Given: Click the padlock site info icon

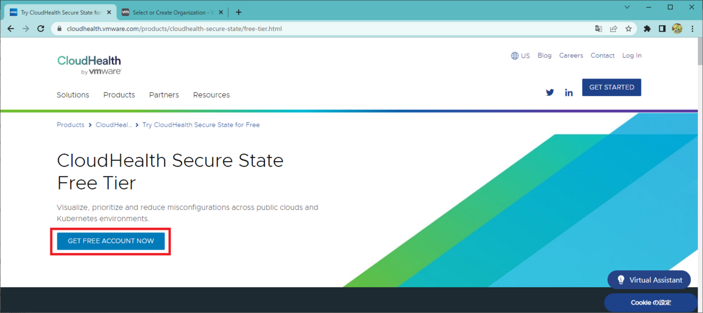Looking at the screenshot, I should click(x=59, y=28).
